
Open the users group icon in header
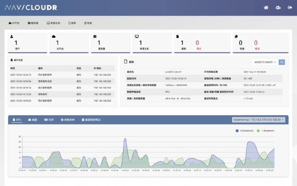(x=278, y=8)
